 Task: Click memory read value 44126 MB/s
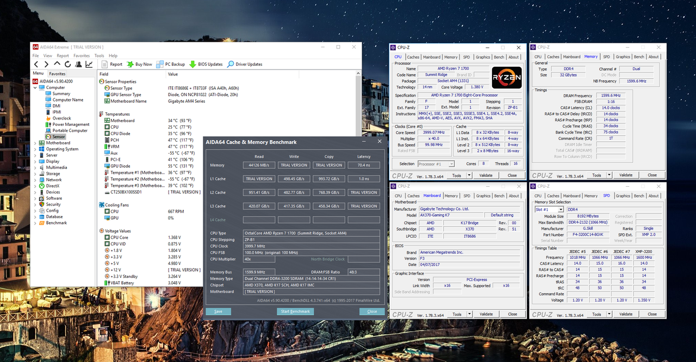(259, 165)
